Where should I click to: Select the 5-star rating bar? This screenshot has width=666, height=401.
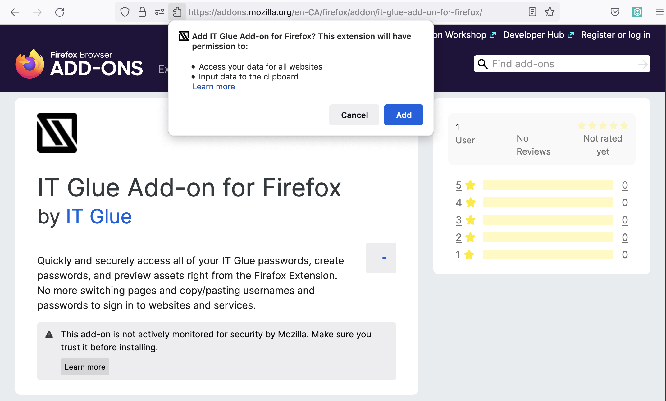(x=548, y=185)
